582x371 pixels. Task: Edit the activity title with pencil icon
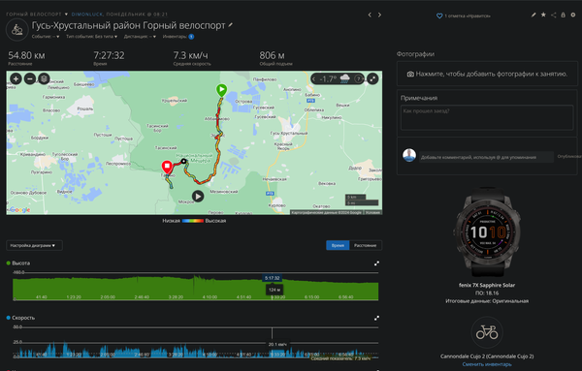click(x=231, y=25)
